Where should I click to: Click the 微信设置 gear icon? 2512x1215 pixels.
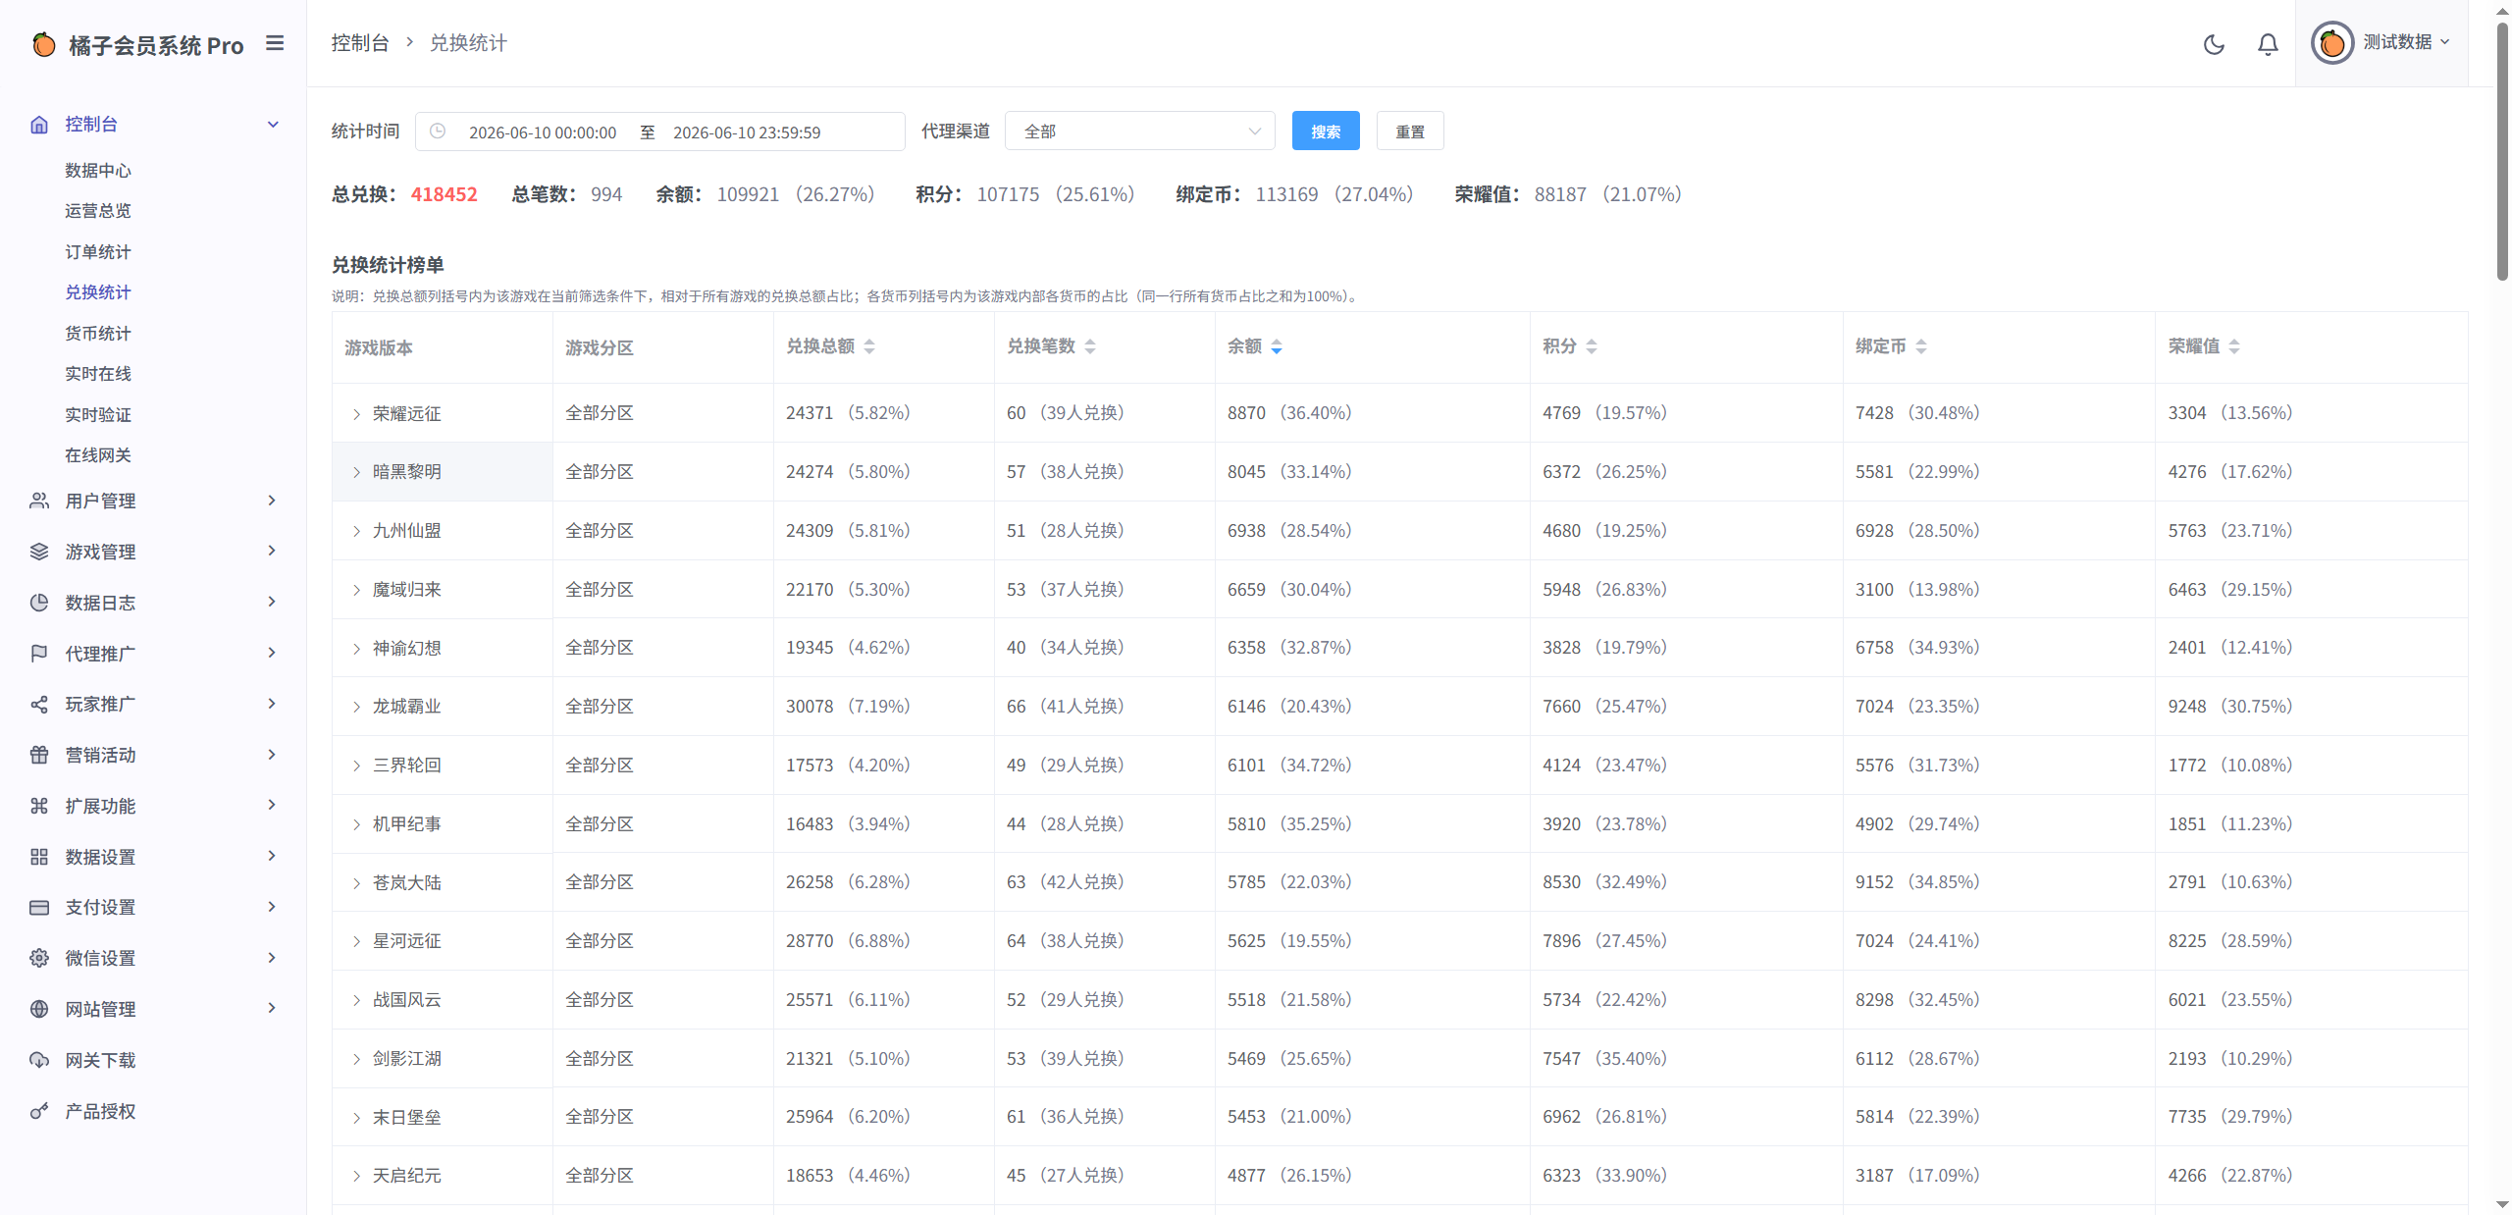[x=39, y=958]
